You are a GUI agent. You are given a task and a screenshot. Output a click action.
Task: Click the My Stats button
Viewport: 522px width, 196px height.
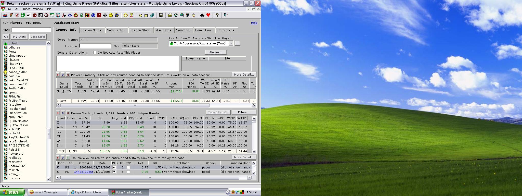point(19,37)
